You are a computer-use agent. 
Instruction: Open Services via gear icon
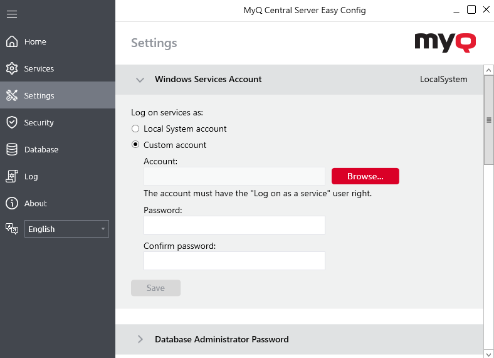point(12,69)
